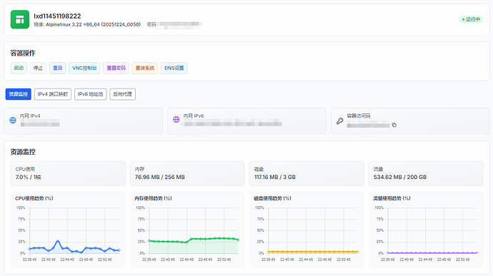Switch to the IPv6 地址池 tab
The image size is (493, 276).
click(91, 94)
